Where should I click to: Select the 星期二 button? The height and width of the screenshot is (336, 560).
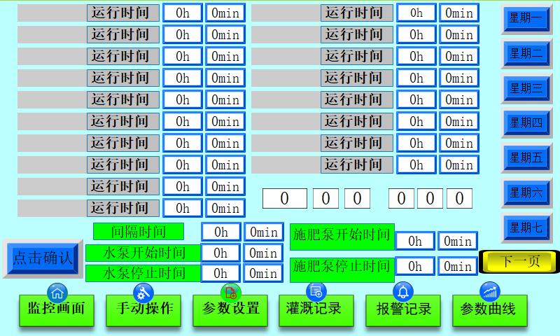click(x=526, y=54)
